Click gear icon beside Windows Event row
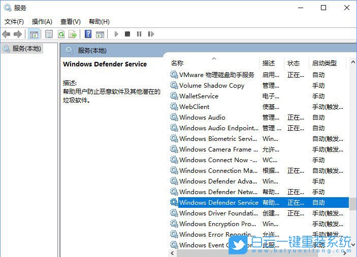Viewport: 357px width, 257px height. click(x=174, y=245)
